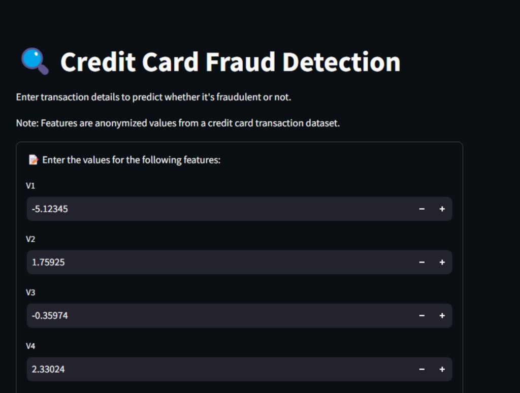This screenshot has width=520, height=393.
Task: Click the memo pencil icon
Action: click(34, 160)
